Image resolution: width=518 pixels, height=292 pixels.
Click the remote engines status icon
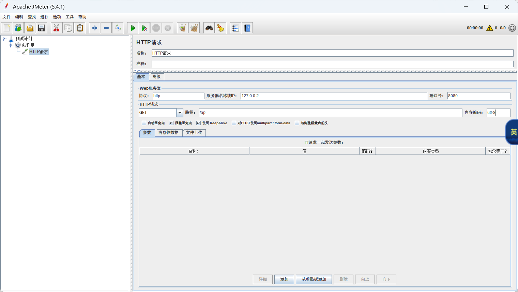[x=512, y=28]
